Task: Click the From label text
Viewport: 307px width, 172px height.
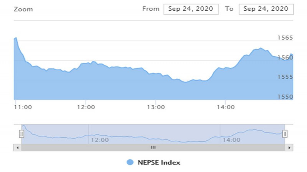Action: tap(151, 9)
